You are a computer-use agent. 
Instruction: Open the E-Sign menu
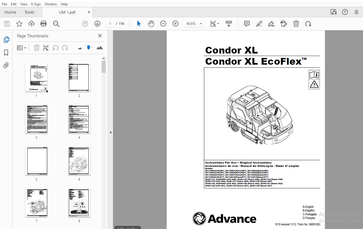36,4
